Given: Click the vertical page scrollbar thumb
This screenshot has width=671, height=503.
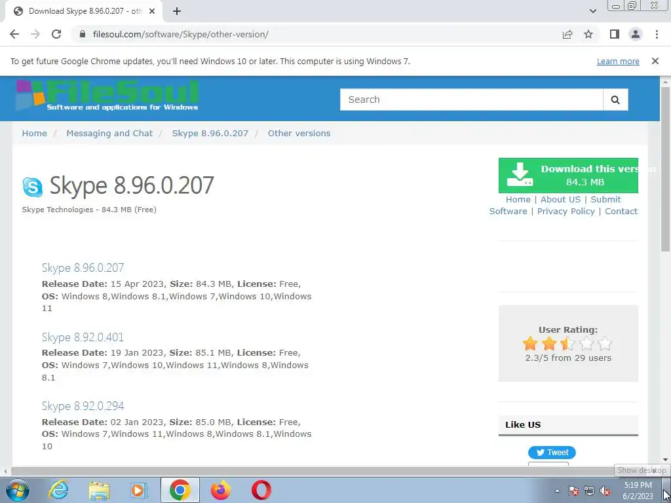Looking at the screenshot, I should 665,168.
